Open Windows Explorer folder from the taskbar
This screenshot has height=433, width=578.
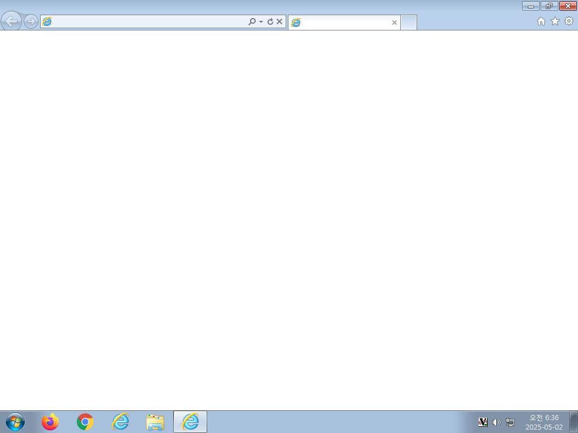pos(155,422)
